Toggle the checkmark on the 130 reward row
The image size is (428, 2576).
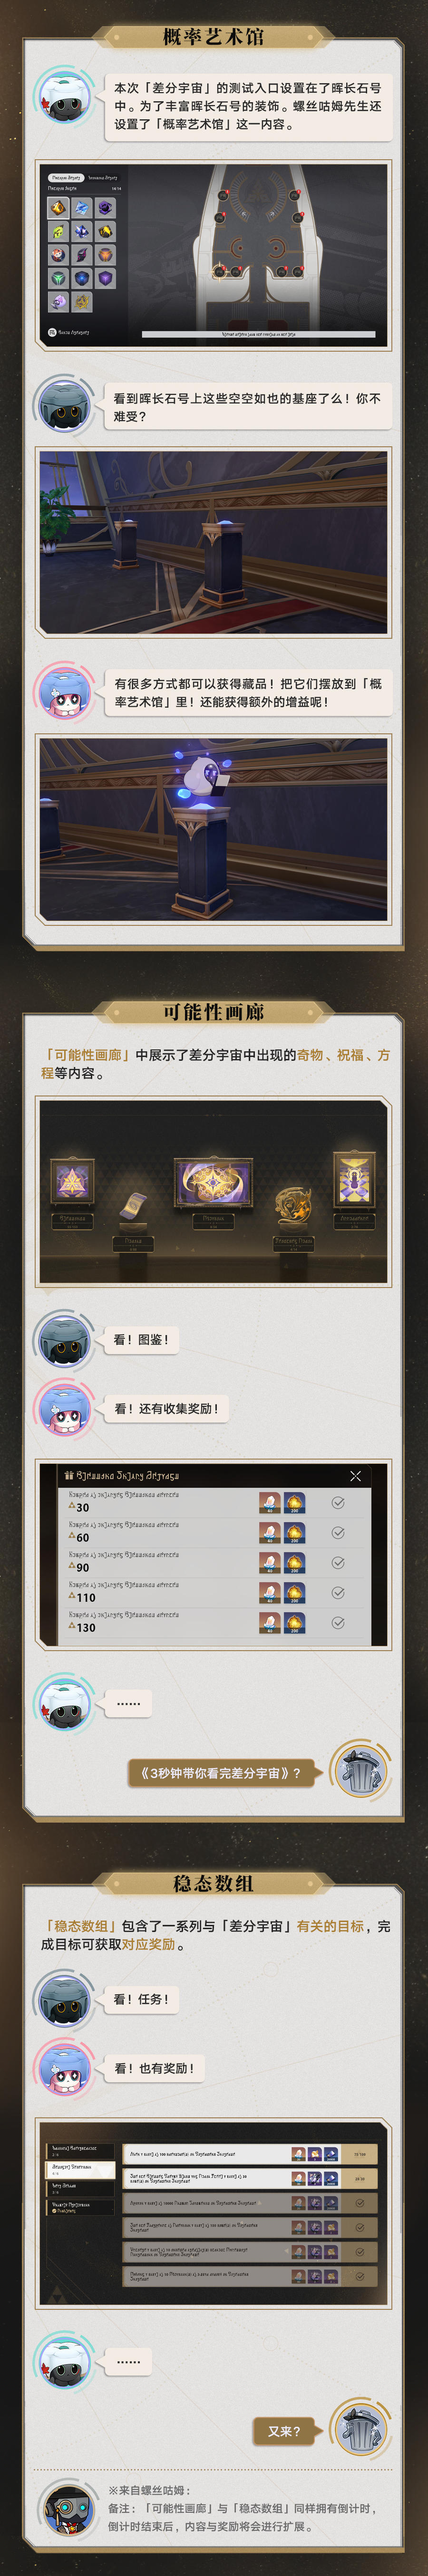(338, 1622)
